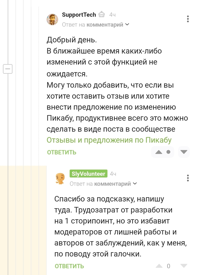
Task: Open SlyVolunteer's profile via green username tag
Action: (88, 174)
